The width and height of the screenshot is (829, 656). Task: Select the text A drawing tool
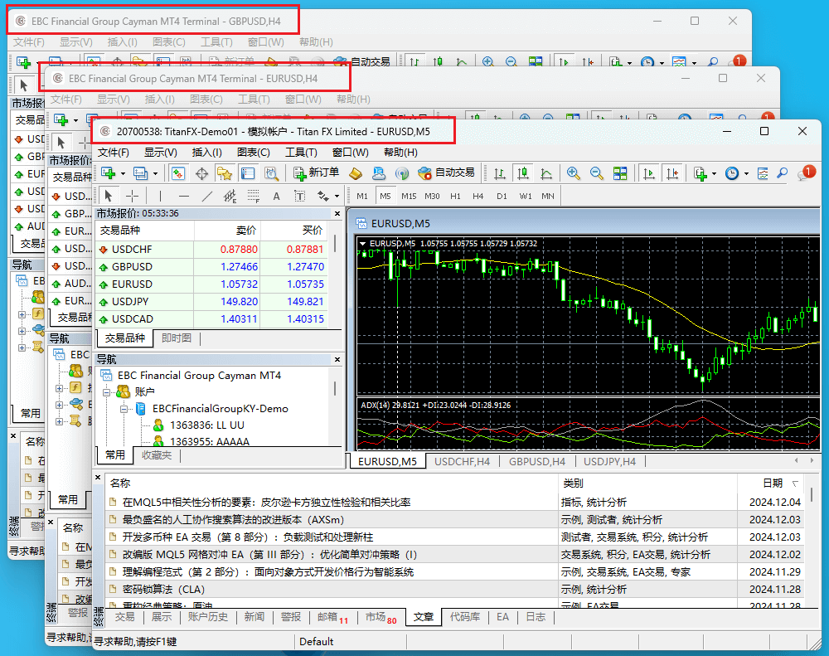coord(277,197)
